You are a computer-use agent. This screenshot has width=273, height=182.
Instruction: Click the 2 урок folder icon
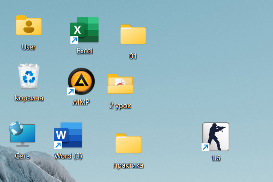[120, 84]
